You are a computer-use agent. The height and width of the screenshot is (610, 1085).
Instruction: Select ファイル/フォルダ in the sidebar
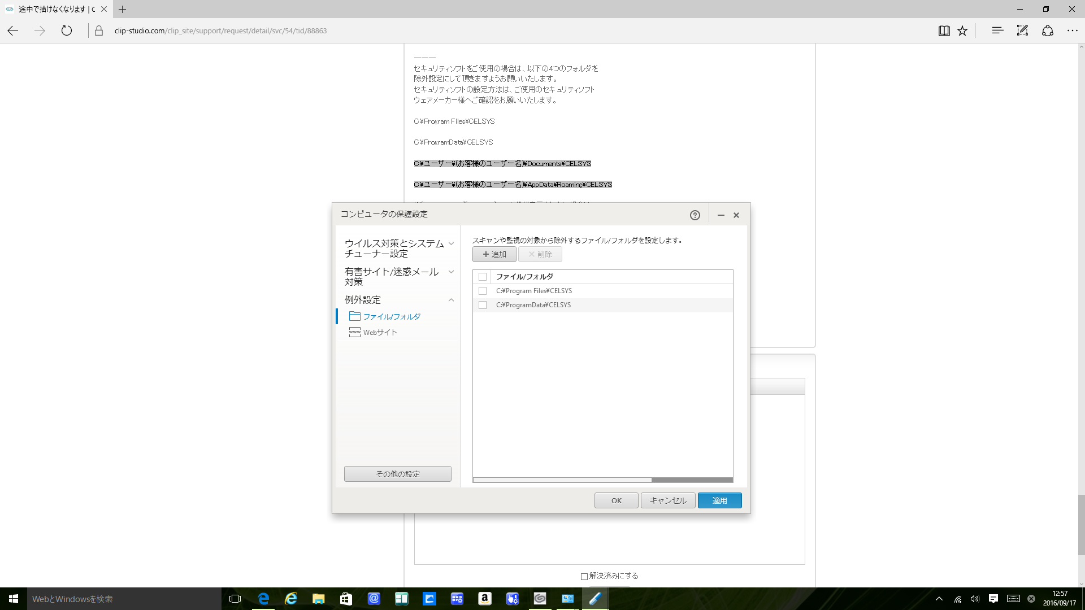point(391,317)
